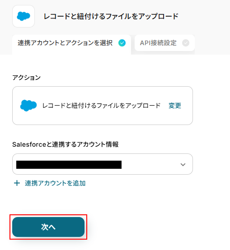Select the blacked-out account name in dropdown
This screenshot has height=250, width=230.
(69, 165)
